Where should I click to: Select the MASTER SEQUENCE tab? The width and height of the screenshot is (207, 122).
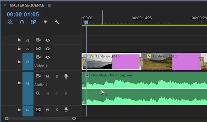click(27, 5)
